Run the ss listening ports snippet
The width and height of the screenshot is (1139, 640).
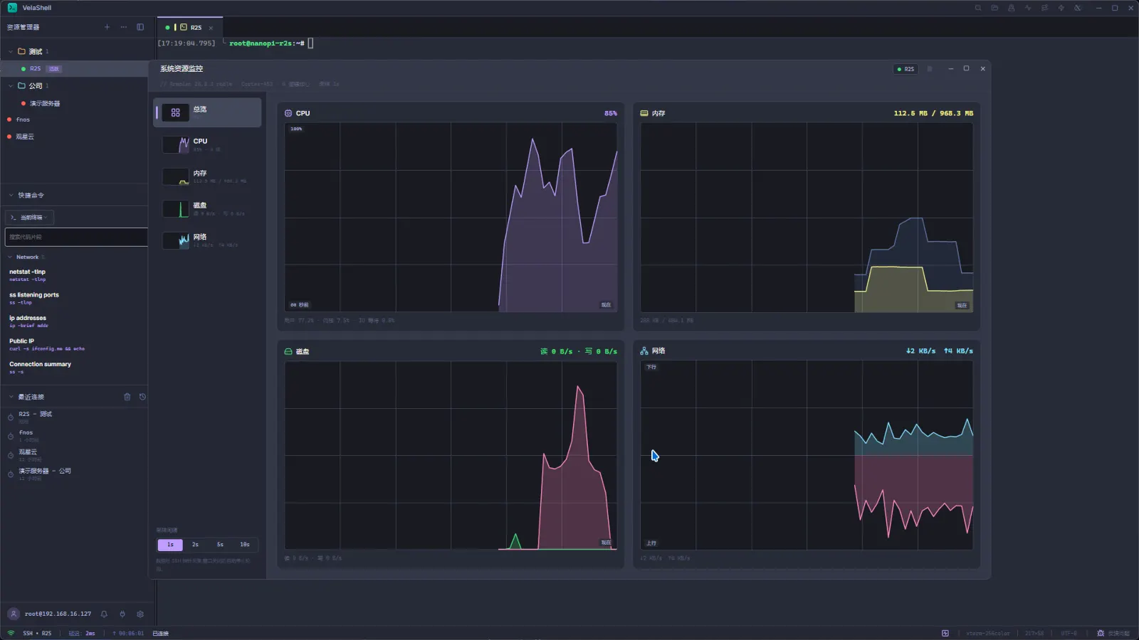click(75, 298)
